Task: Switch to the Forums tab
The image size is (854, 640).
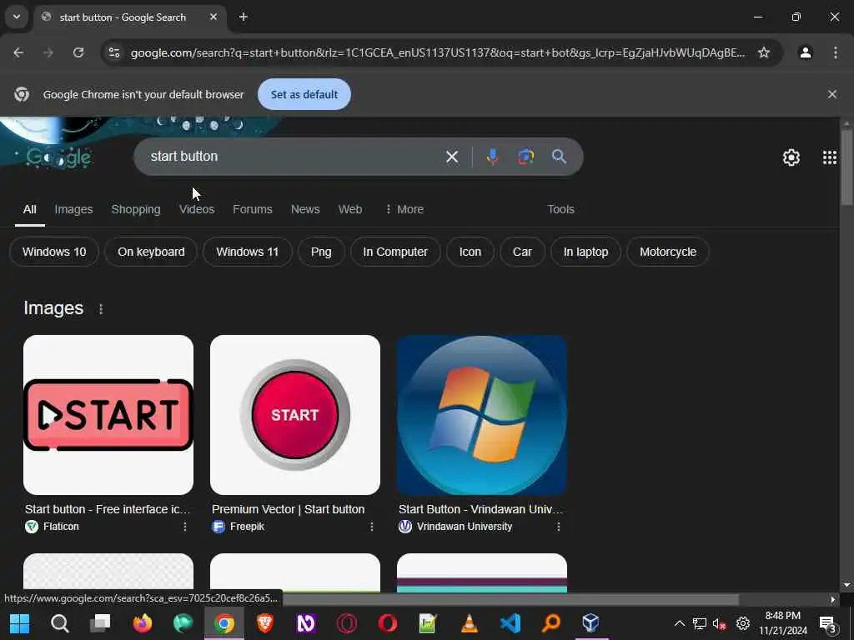Action: [x=252, y=209]
